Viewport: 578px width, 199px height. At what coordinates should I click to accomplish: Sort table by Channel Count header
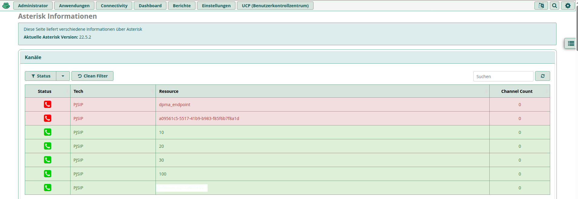click(517, 91)
